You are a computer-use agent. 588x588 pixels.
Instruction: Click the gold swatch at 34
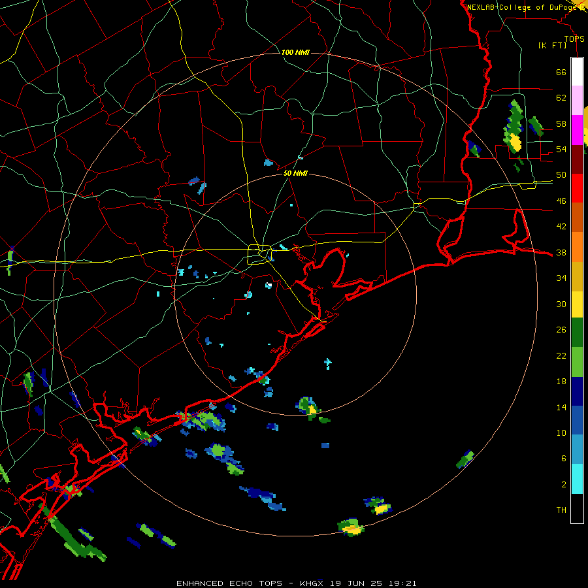pos(577,276)
